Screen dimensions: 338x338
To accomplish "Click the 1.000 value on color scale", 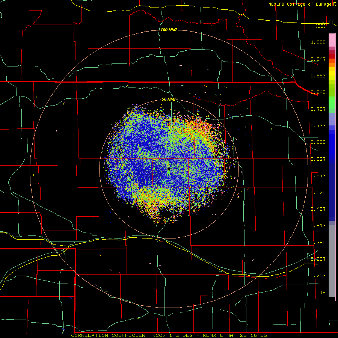I will (318, 42).
